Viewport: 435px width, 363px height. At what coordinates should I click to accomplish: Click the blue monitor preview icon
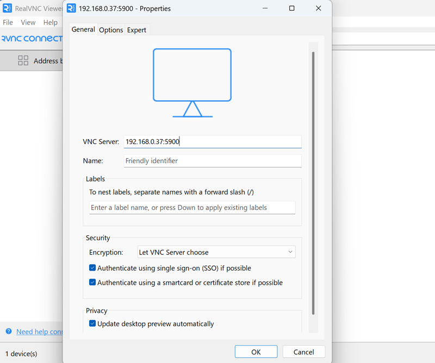192,83
